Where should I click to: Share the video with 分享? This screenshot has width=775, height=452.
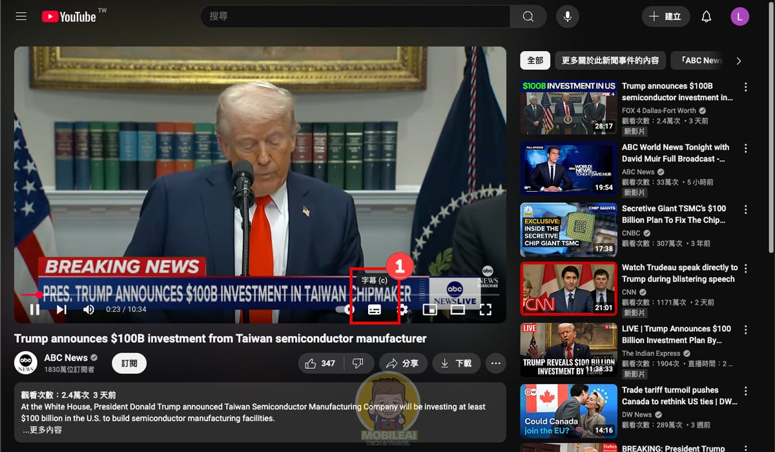tap(403, 364)
